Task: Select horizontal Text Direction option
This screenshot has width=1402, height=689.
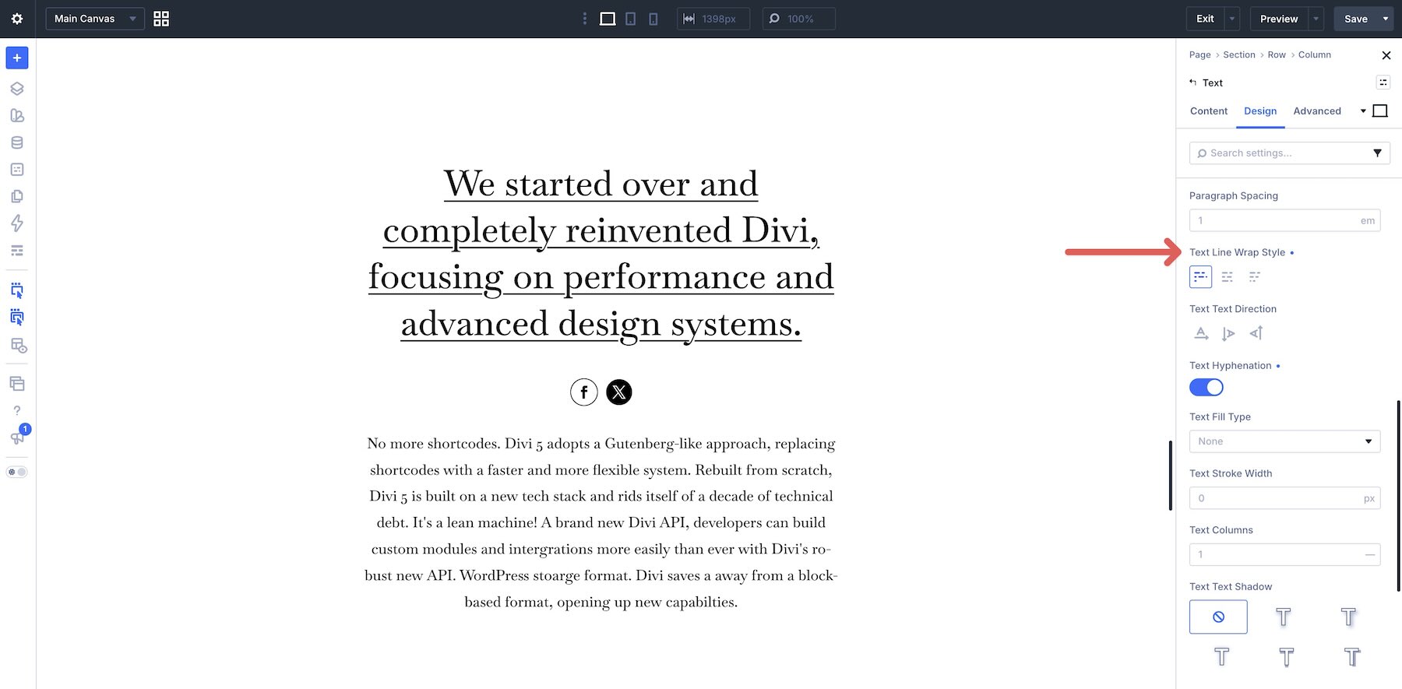Action: coord(1201,333)
